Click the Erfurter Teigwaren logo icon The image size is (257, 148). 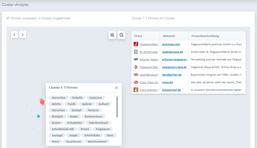tap(136, 59)
